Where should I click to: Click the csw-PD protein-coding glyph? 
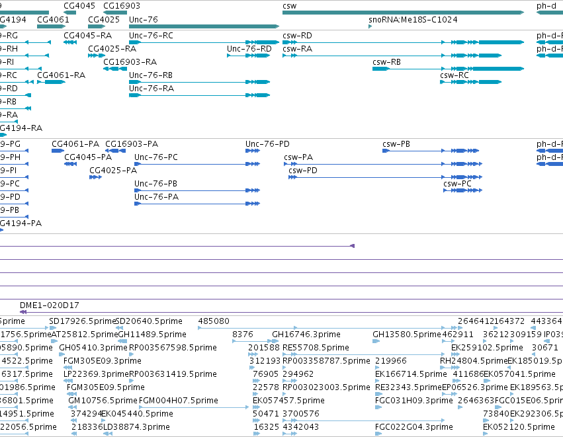pyautogui.click(x=385, y=177)
